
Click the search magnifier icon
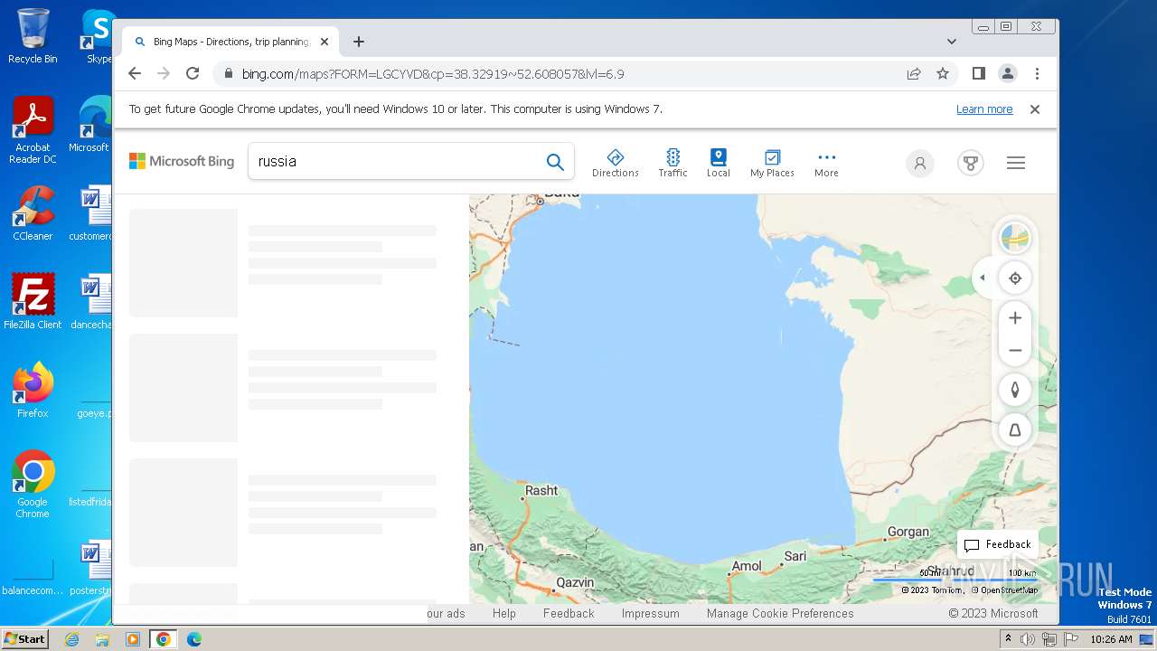[x=555, y=162]
